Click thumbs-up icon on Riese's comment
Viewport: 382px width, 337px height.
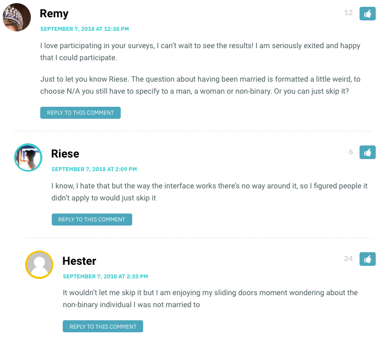click(367, 152)
